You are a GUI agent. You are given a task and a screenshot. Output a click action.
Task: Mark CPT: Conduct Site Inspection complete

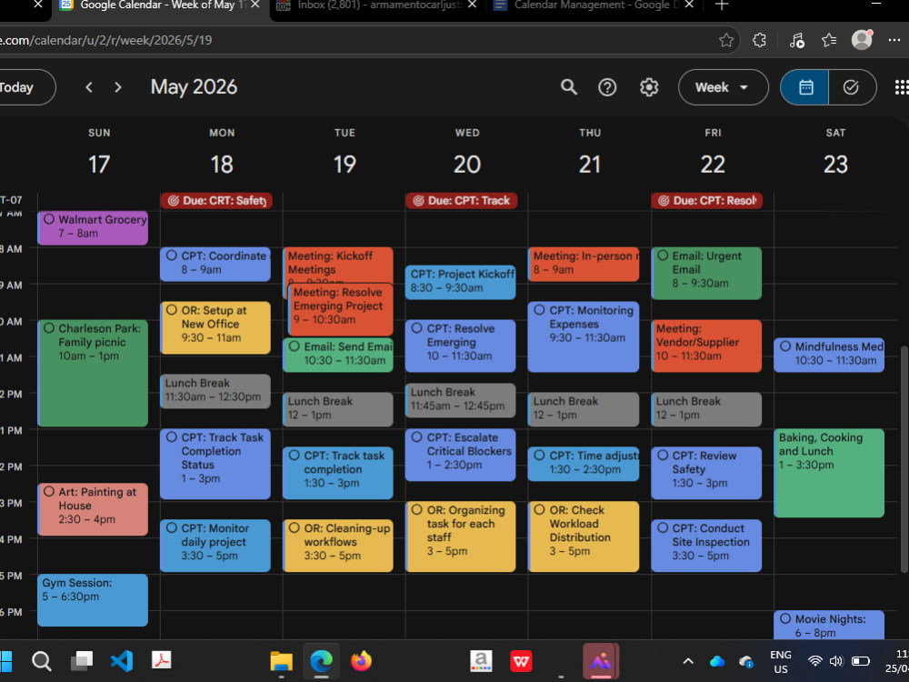click(663, 527)
